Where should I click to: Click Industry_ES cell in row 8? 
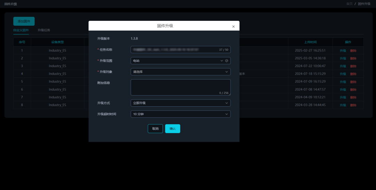(x=57, y=105)
